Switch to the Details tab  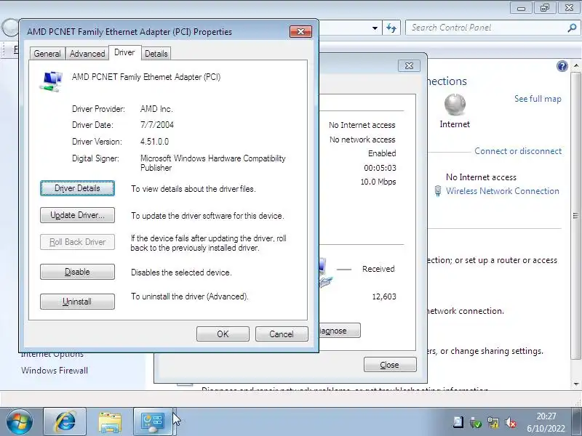click(x=156, y=54)
